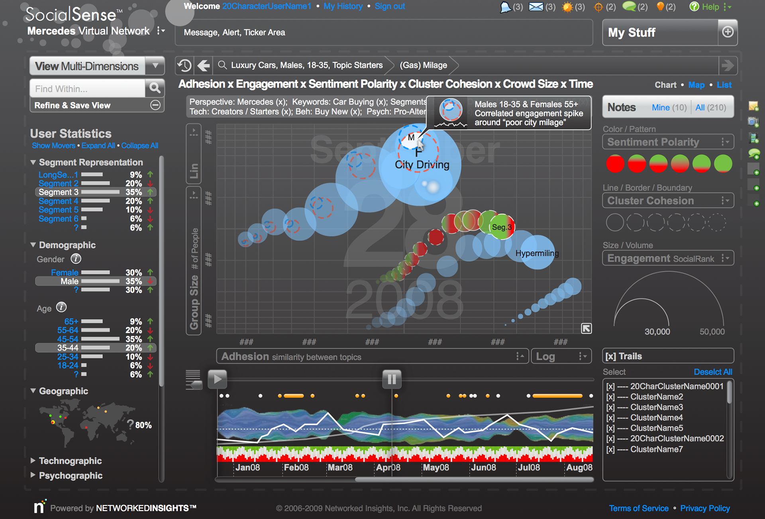Image resolution: width=765 pixels, height=519 pixels.
Task: Open the history clock icon
Action: coord(184,65)
